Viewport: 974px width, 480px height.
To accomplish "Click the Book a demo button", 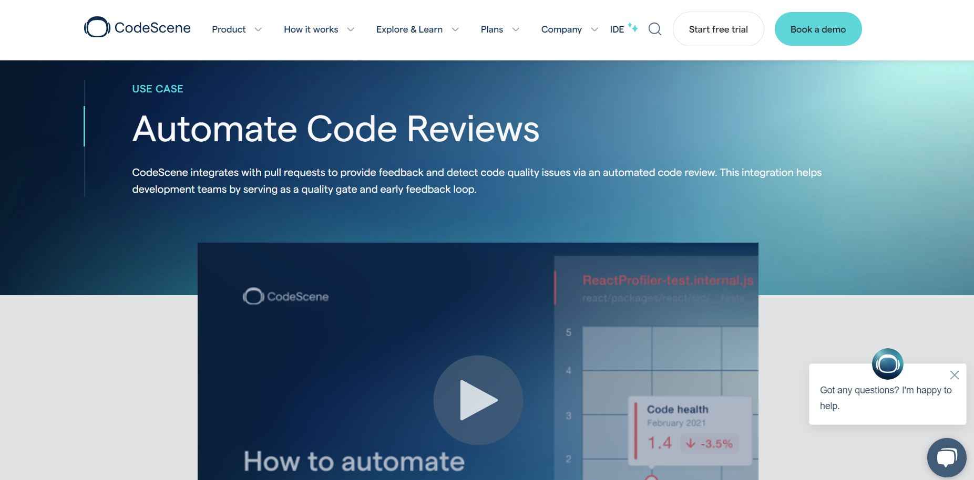I will (818, 29).
